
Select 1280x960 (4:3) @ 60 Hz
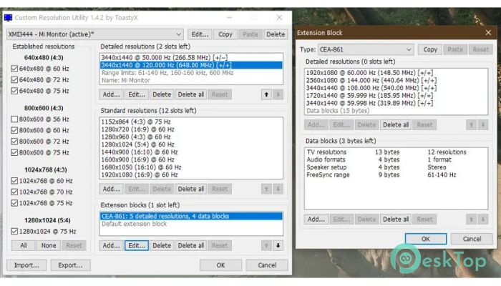click(x=191, y=137)
